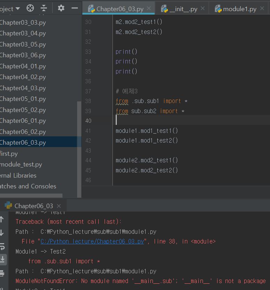The width and height of the screenshot is (270, 290).
Task: Open Project panel settings gear
Action: [x=61, y=8]
